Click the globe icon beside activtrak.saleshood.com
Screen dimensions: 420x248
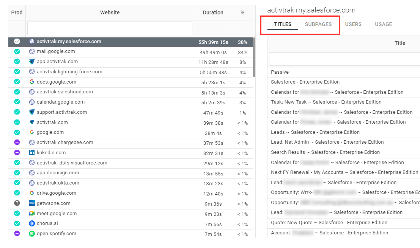(x=32, y=92)
